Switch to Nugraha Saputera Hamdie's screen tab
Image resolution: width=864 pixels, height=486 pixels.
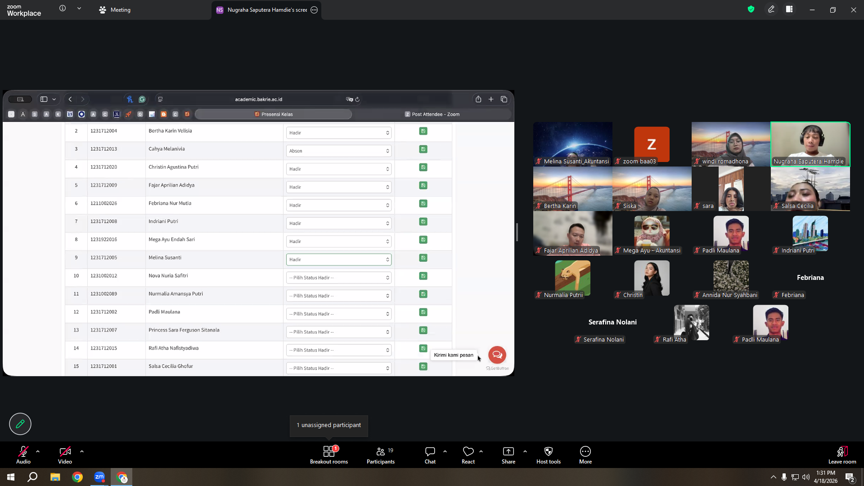pos(266,10)
